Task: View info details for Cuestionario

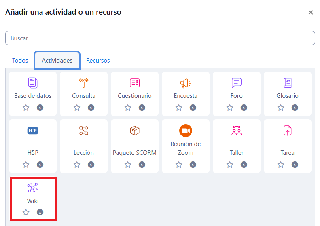Action: coord(142,108)
